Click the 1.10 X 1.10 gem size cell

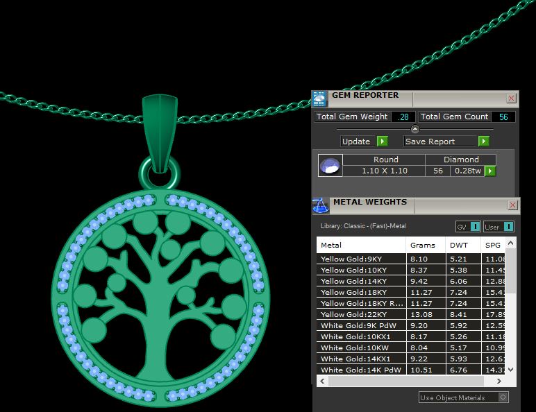(x=384, y=171)
